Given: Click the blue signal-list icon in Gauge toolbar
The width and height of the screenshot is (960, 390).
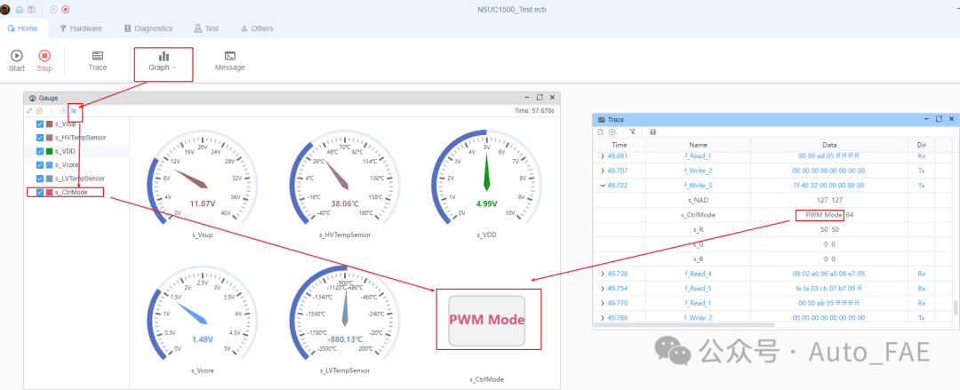Looking at the screenshot, I should [x=74, y=111].
